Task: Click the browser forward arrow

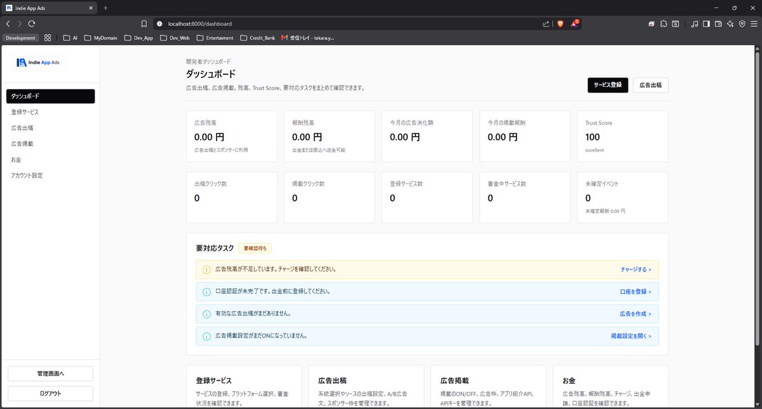Action: click(x=19, y=23)
